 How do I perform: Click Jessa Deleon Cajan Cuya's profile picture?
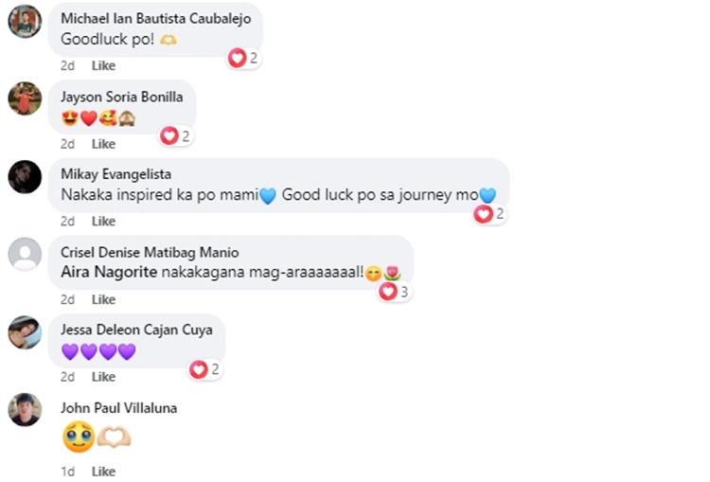(25, 331)
